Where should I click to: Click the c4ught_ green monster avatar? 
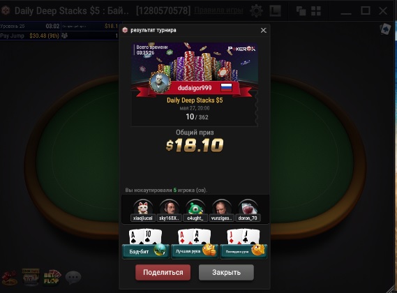pyautogui.click(x=195, y=207)
